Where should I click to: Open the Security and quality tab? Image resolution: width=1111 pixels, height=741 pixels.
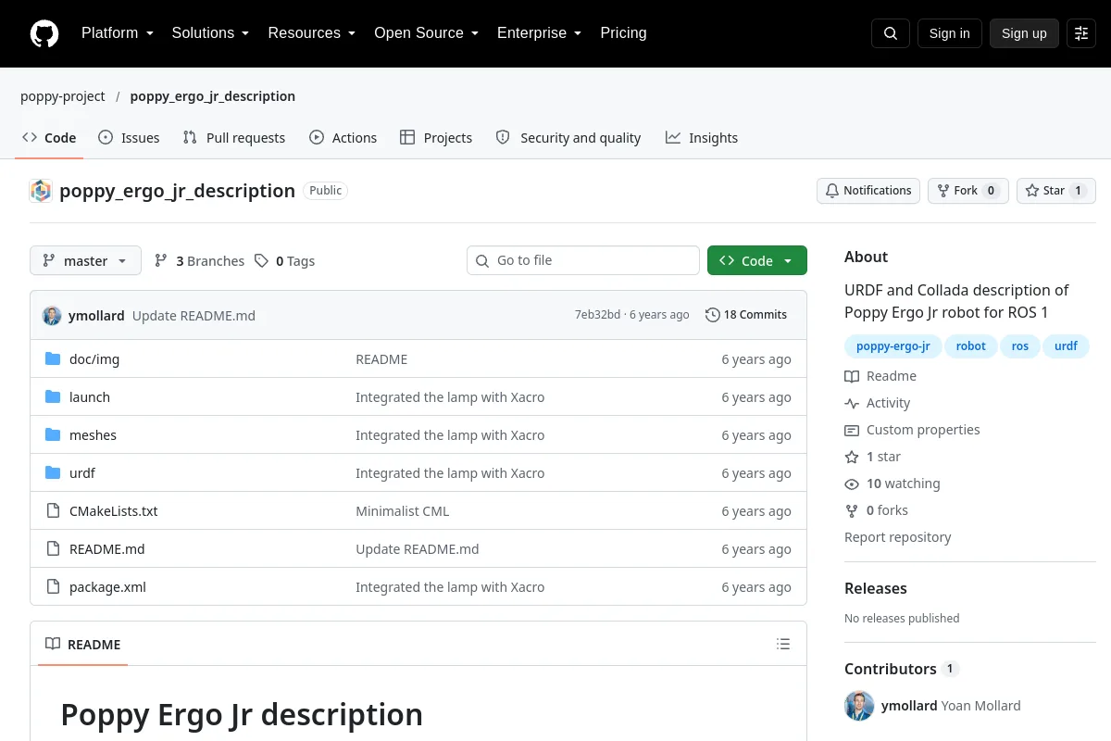(x=568, y=138)
